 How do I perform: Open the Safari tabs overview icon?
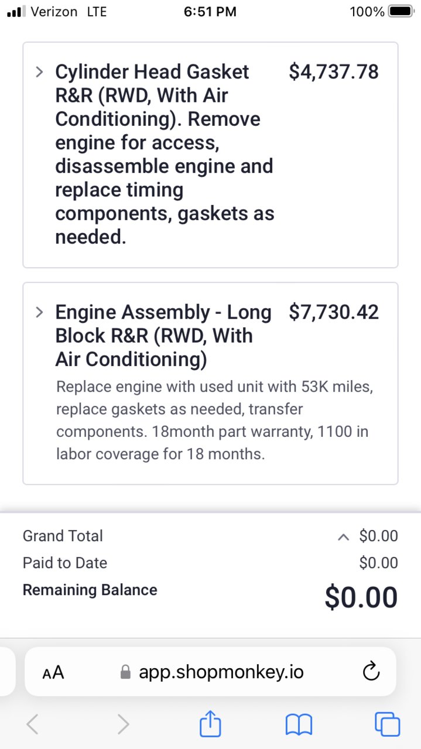point(387,724)
